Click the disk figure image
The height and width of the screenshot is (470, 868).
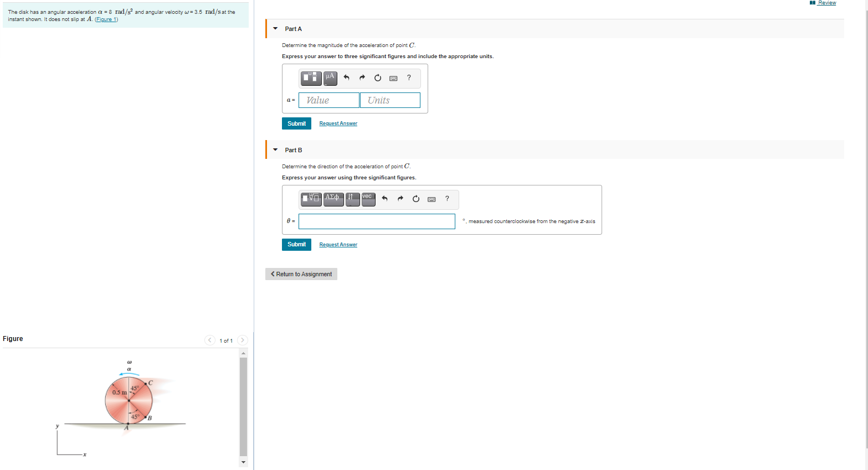pos(121,409)
